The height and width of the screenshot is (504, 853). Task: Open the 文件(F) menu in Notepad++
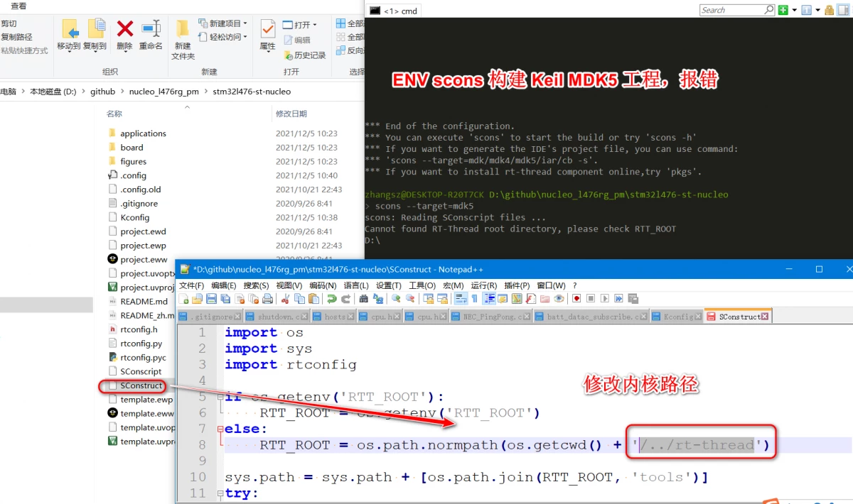click(191, 285)
